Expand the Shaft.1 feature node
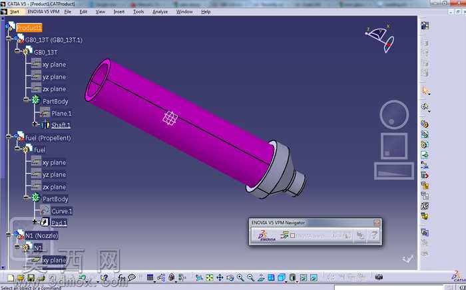This screenshot has height=290, width=466. point(35,124)
